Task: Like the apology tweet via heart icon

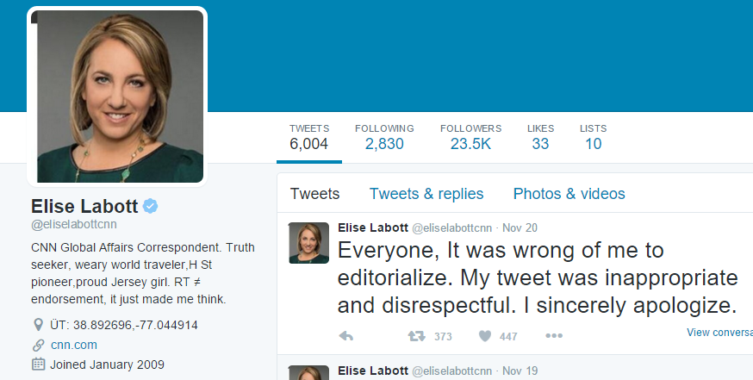Action: click(x=485, y=336)
